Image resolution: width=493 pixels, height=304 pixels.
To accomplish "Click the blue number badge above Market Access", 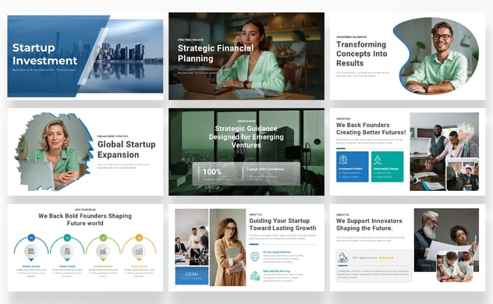I will (31, 238).
